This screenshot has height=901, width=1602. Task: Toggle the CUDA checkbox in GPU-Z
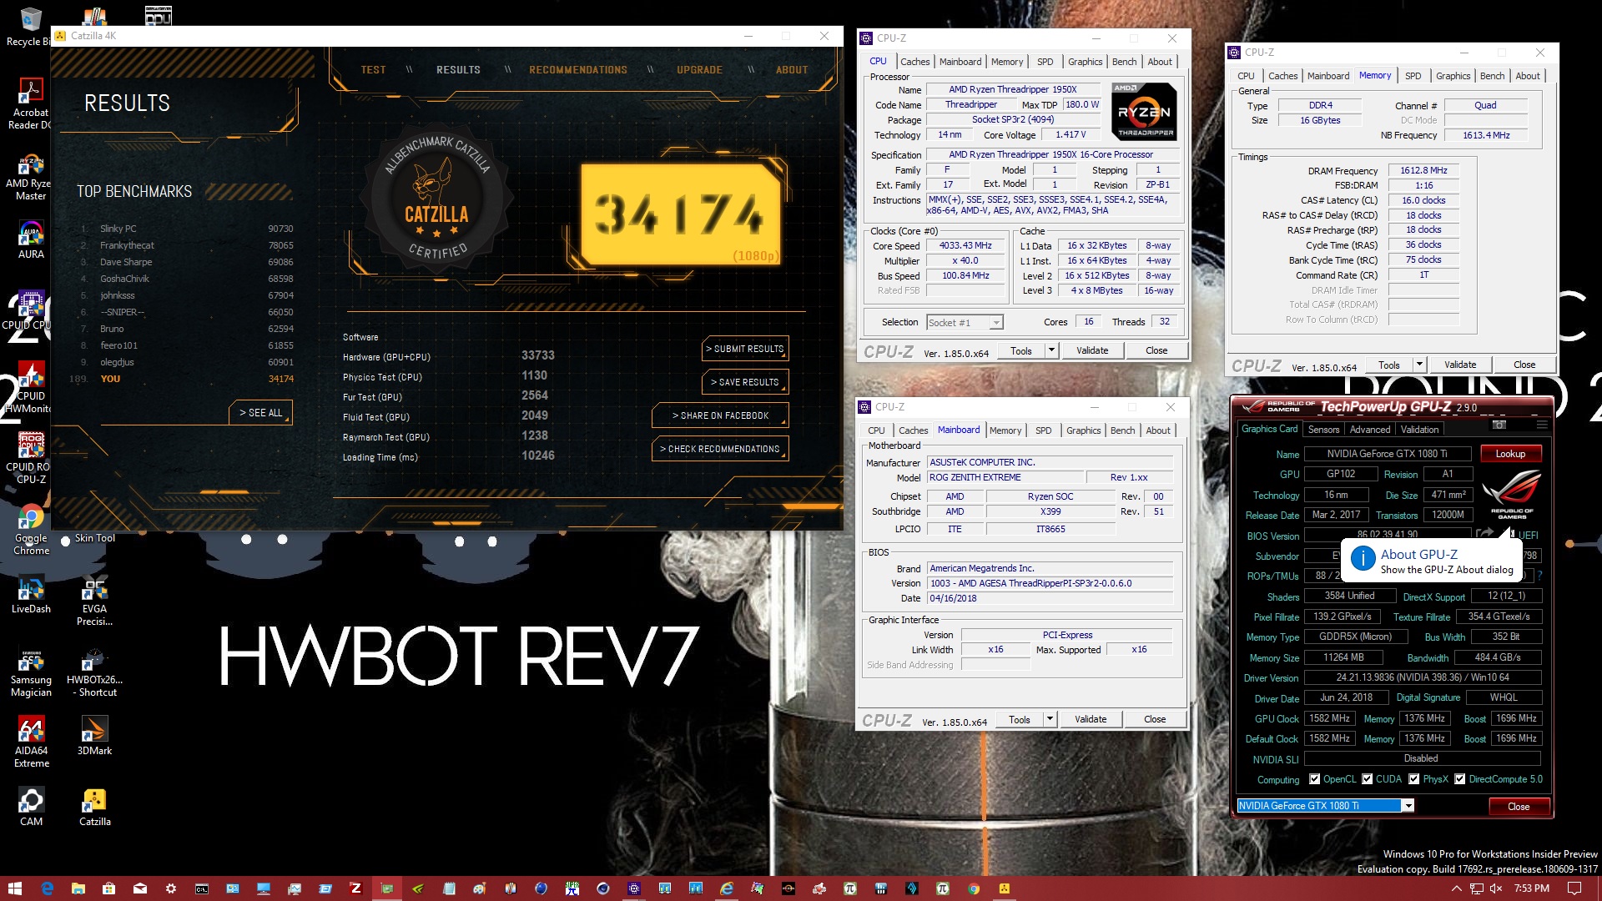pos(1368,779)
